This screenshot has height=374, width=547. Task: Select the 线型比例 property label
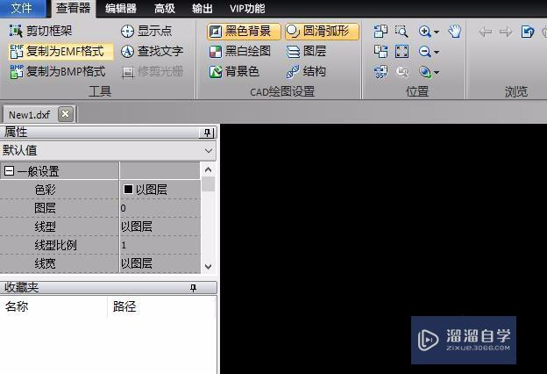point(55,245)
